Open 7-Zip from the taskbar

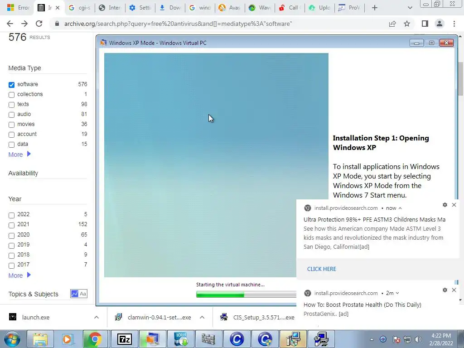click(124, 339)
